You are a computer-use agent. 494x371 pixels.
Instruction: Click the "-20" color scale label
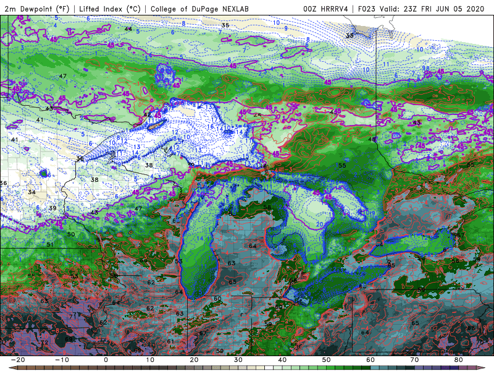[18, 360]
